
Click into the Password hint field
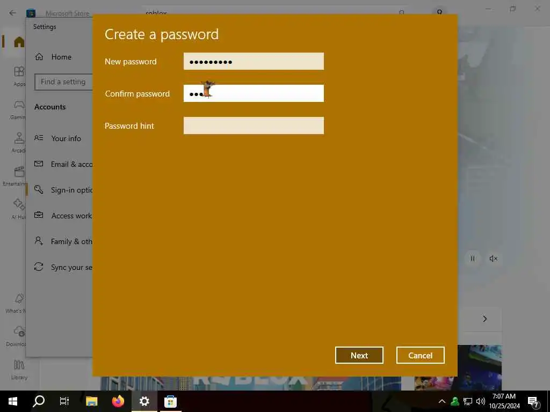(254, 126)
